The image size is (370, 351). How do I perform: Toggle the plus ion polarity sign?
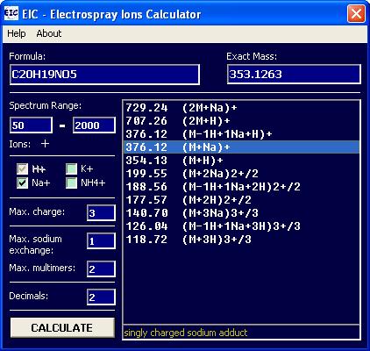pyautogui.click(x=45, y=144)
